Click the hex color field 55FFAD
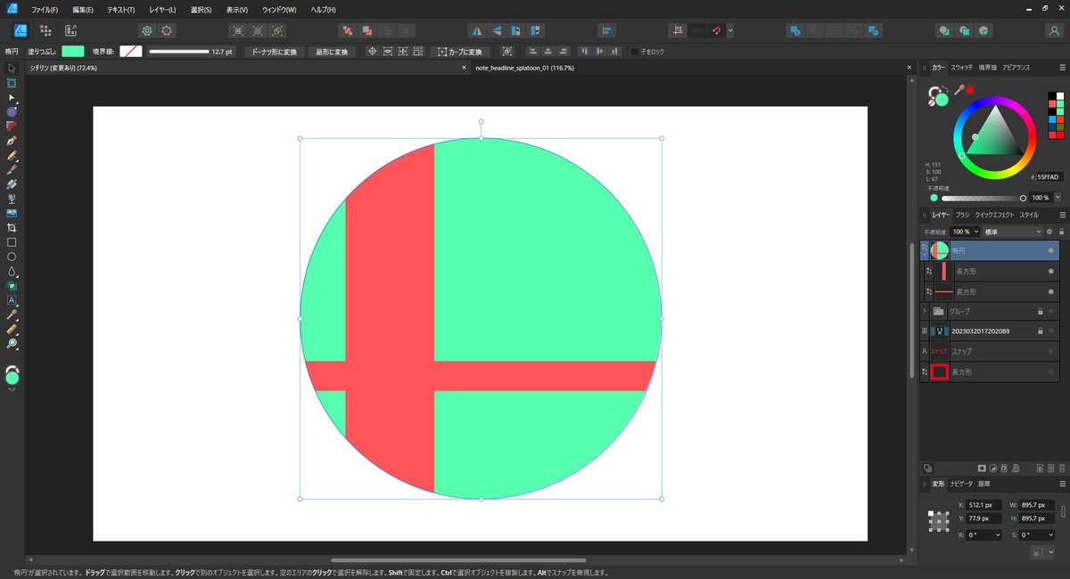Image resolution: width=1070 pixels, height=579 pixels. [1049, 177]
